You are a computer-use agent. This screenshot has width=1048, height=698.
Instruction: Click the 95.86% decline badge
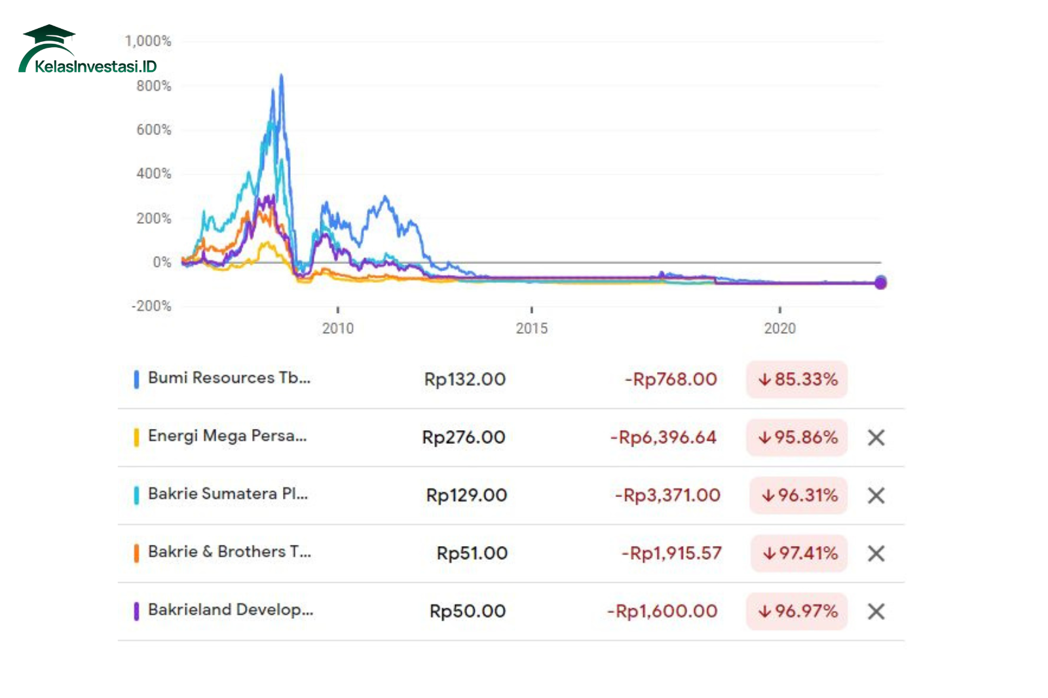coord(796,437)
